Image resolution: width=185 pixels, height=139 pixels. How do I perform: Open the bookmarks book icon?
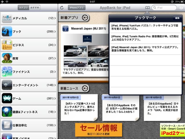tap(147, 8)
